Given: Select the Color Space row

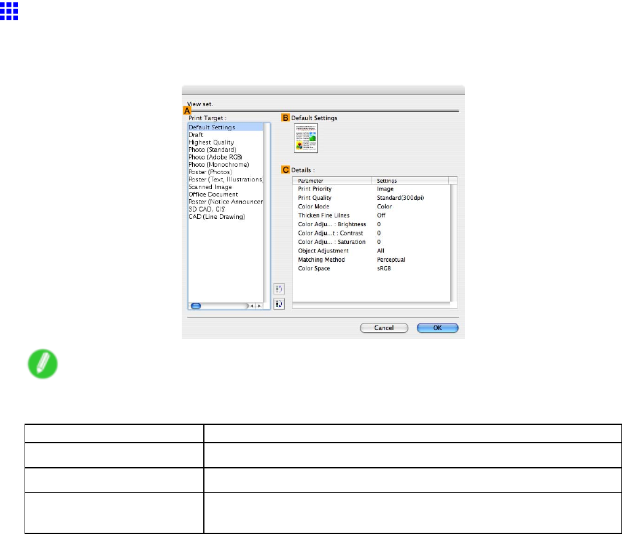Looking at the screenshot, I should click(371, 269).
